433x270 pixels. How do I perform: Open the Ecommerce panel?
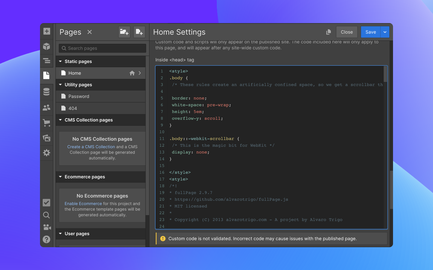[x=47, y=123]
